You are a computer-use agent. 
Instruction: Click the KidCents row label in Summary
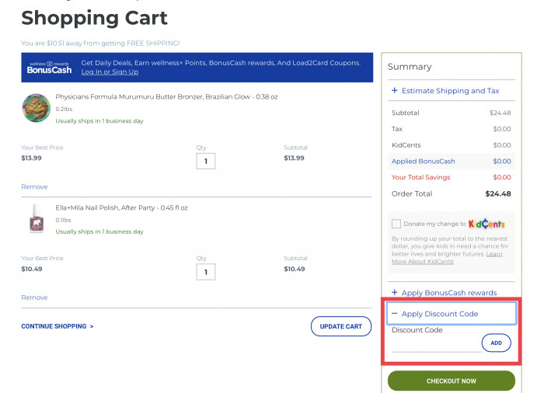click(406, 145)
